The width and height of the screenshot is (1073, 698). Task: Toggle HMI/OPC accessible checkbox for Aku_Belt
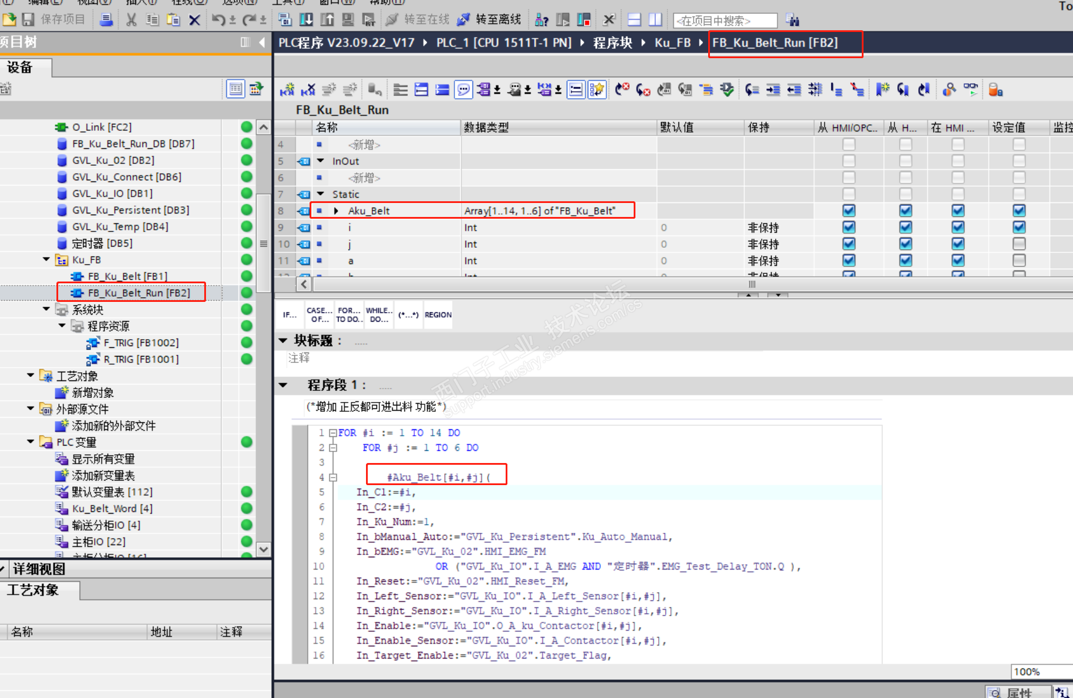coord(849,211)
